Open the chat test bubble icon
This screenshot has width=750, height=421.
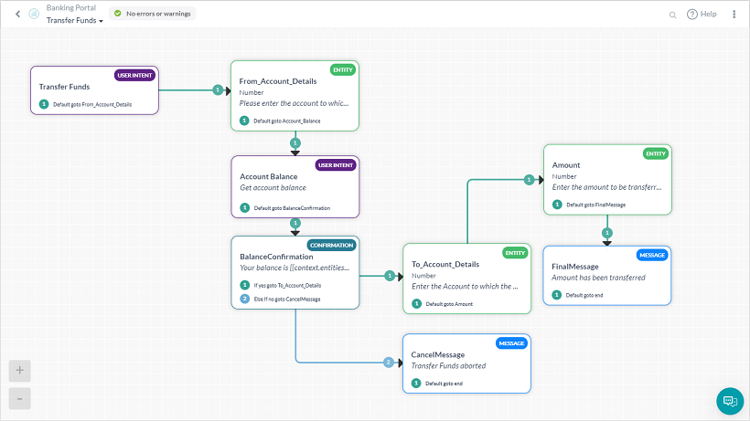click(x=730, y=401)
